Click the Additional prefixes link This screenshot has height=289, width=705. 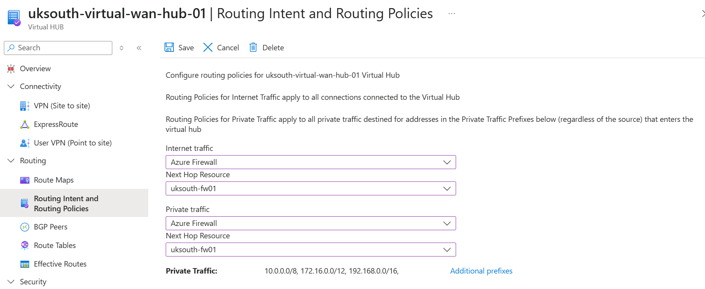[481, 271]
